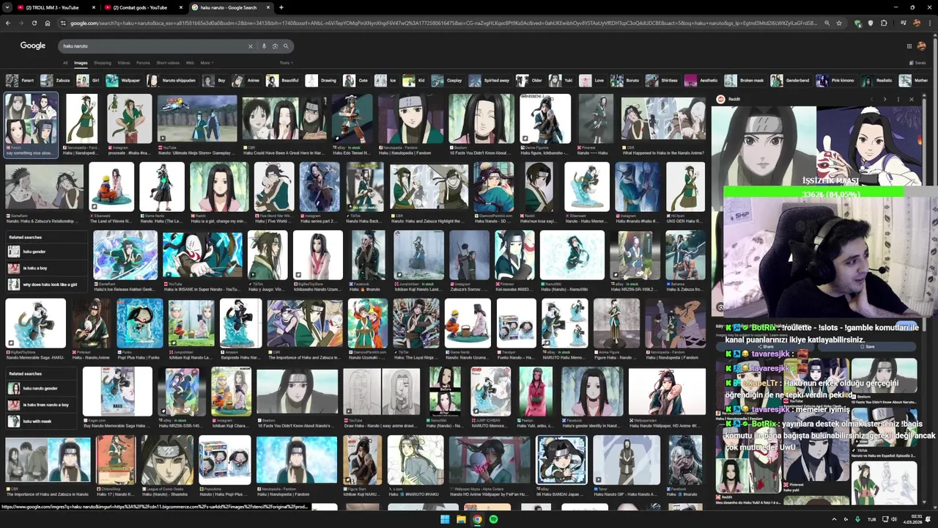938x528 pixels.
Task: Submit search with the magnifying glass icon
Action: point(286,46)
